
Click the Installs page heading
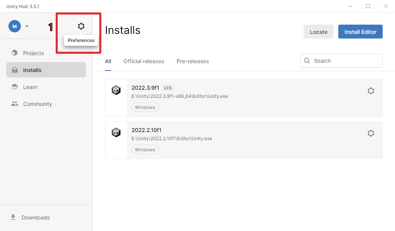pos(123,30)
